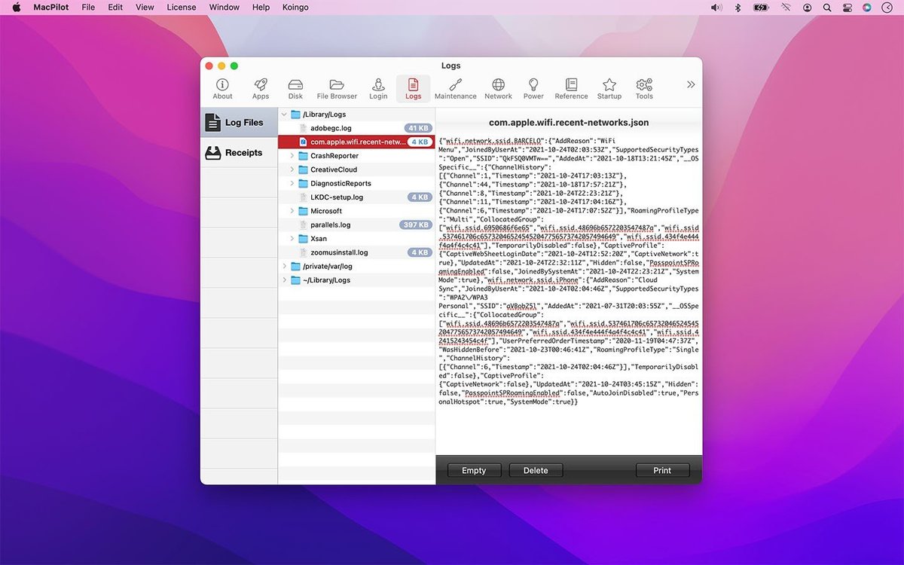
Task: Select the Network toolbar icon
Action: [x=498, y=87]
